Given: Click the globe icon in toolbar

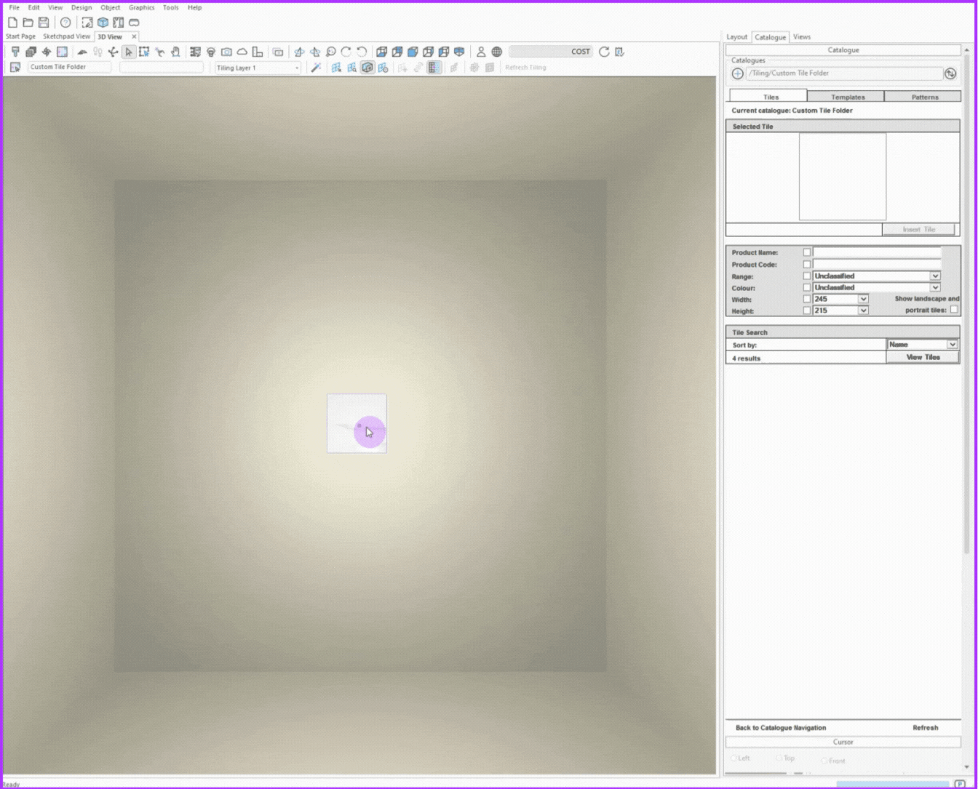Looking at the screenshot, I should point(496,52).
